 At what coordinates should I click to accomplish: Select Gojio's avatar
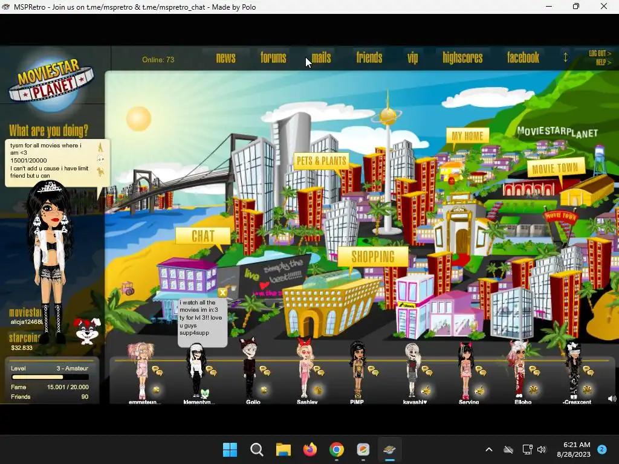pos(250,369)
